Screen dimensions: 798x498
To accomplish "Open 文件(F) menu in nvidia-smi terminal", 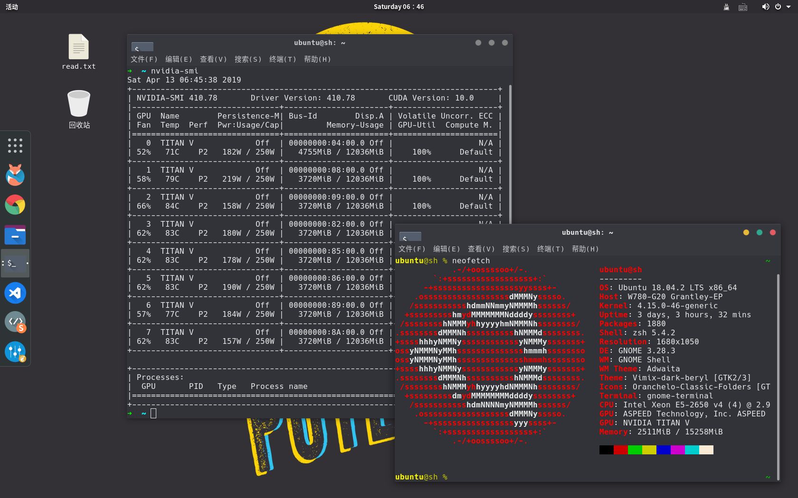I will click(x=144, y=59).
